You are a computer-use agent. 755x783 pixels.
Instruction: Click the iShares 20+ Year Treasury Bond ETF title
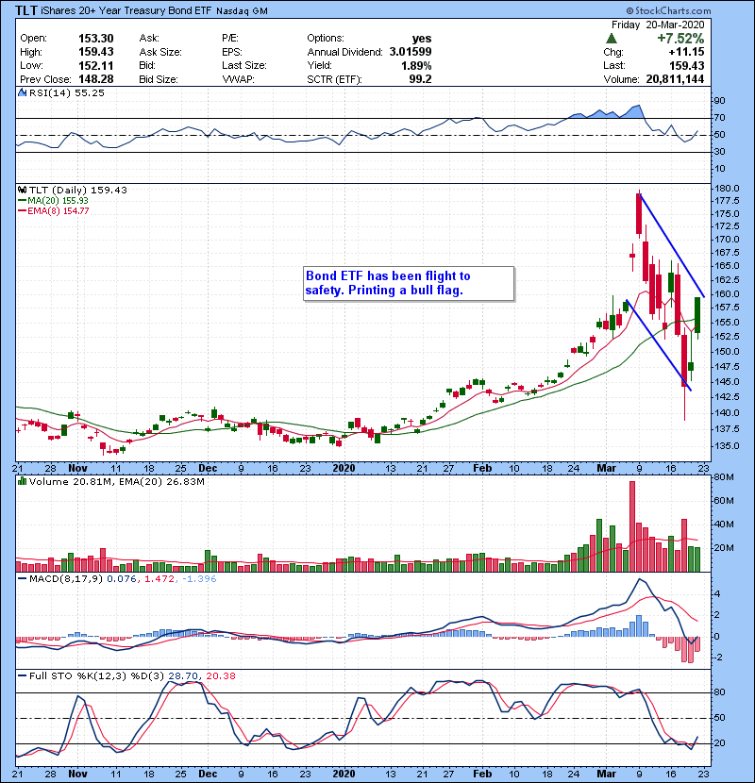126,10
